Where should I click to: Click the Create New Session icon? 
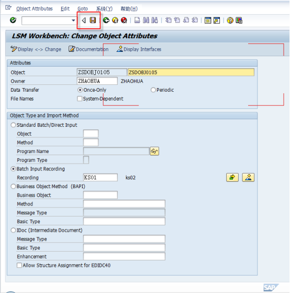208,20
